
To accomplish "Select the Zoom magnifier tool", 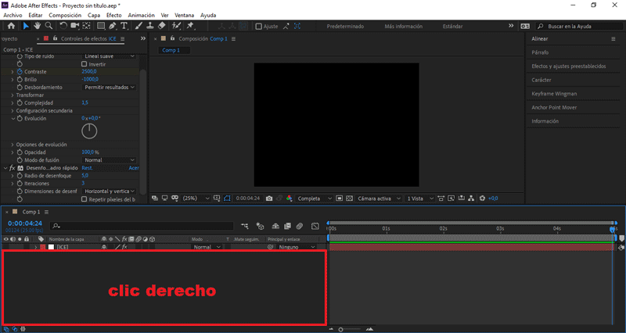I will (49, 26).
